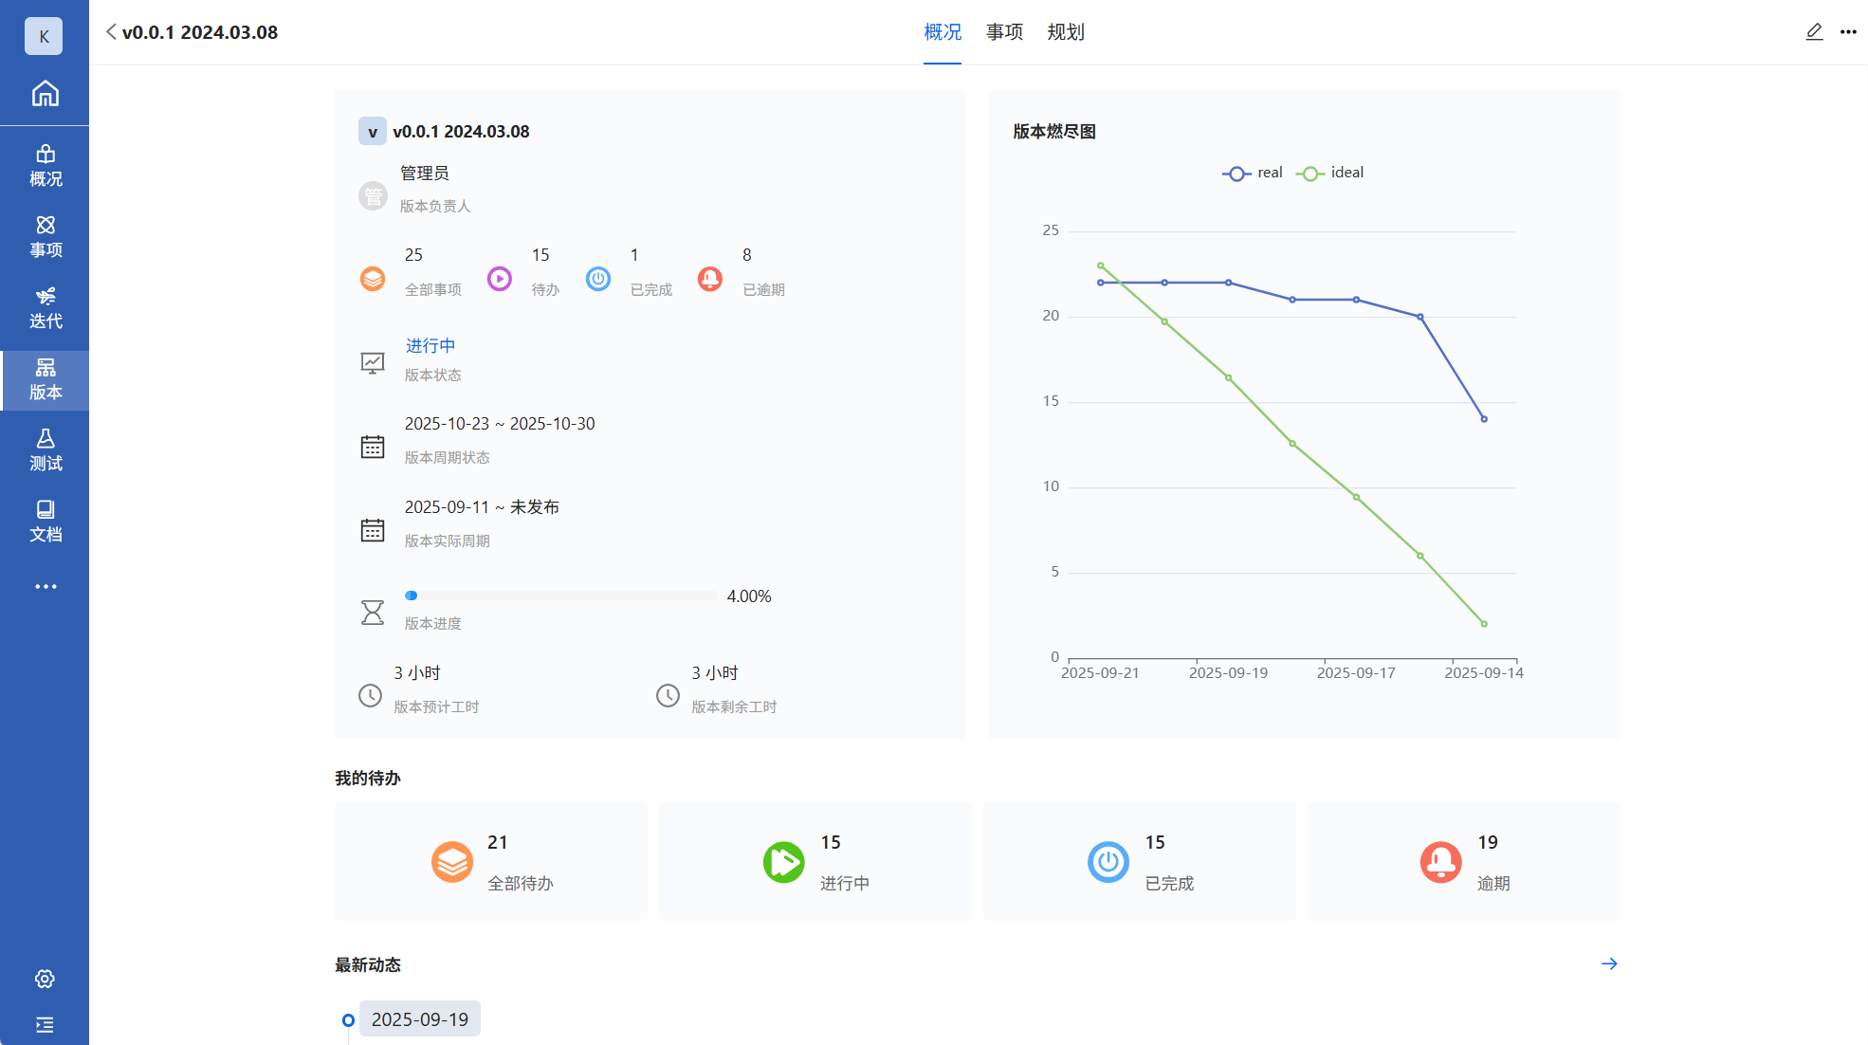Open the 迭代 iteration sidebar icon

45,308
